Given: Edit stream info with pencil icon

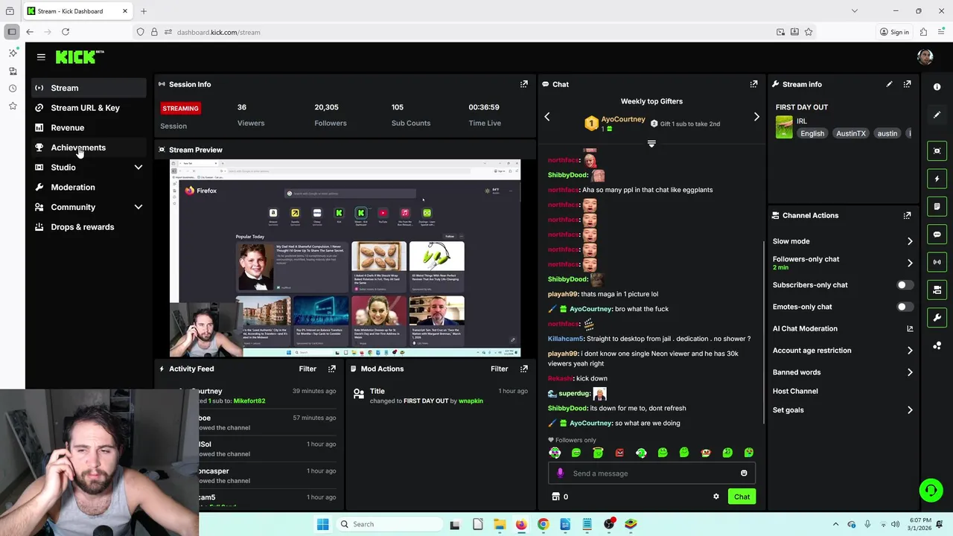Looking at the screenshot, I should pos(889,84).
